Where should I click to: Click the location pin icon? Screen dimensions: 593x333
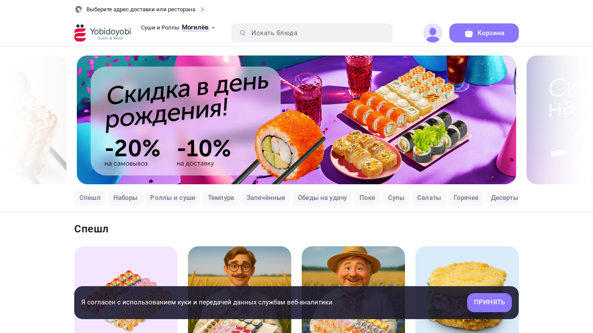(x=79, y=10)
